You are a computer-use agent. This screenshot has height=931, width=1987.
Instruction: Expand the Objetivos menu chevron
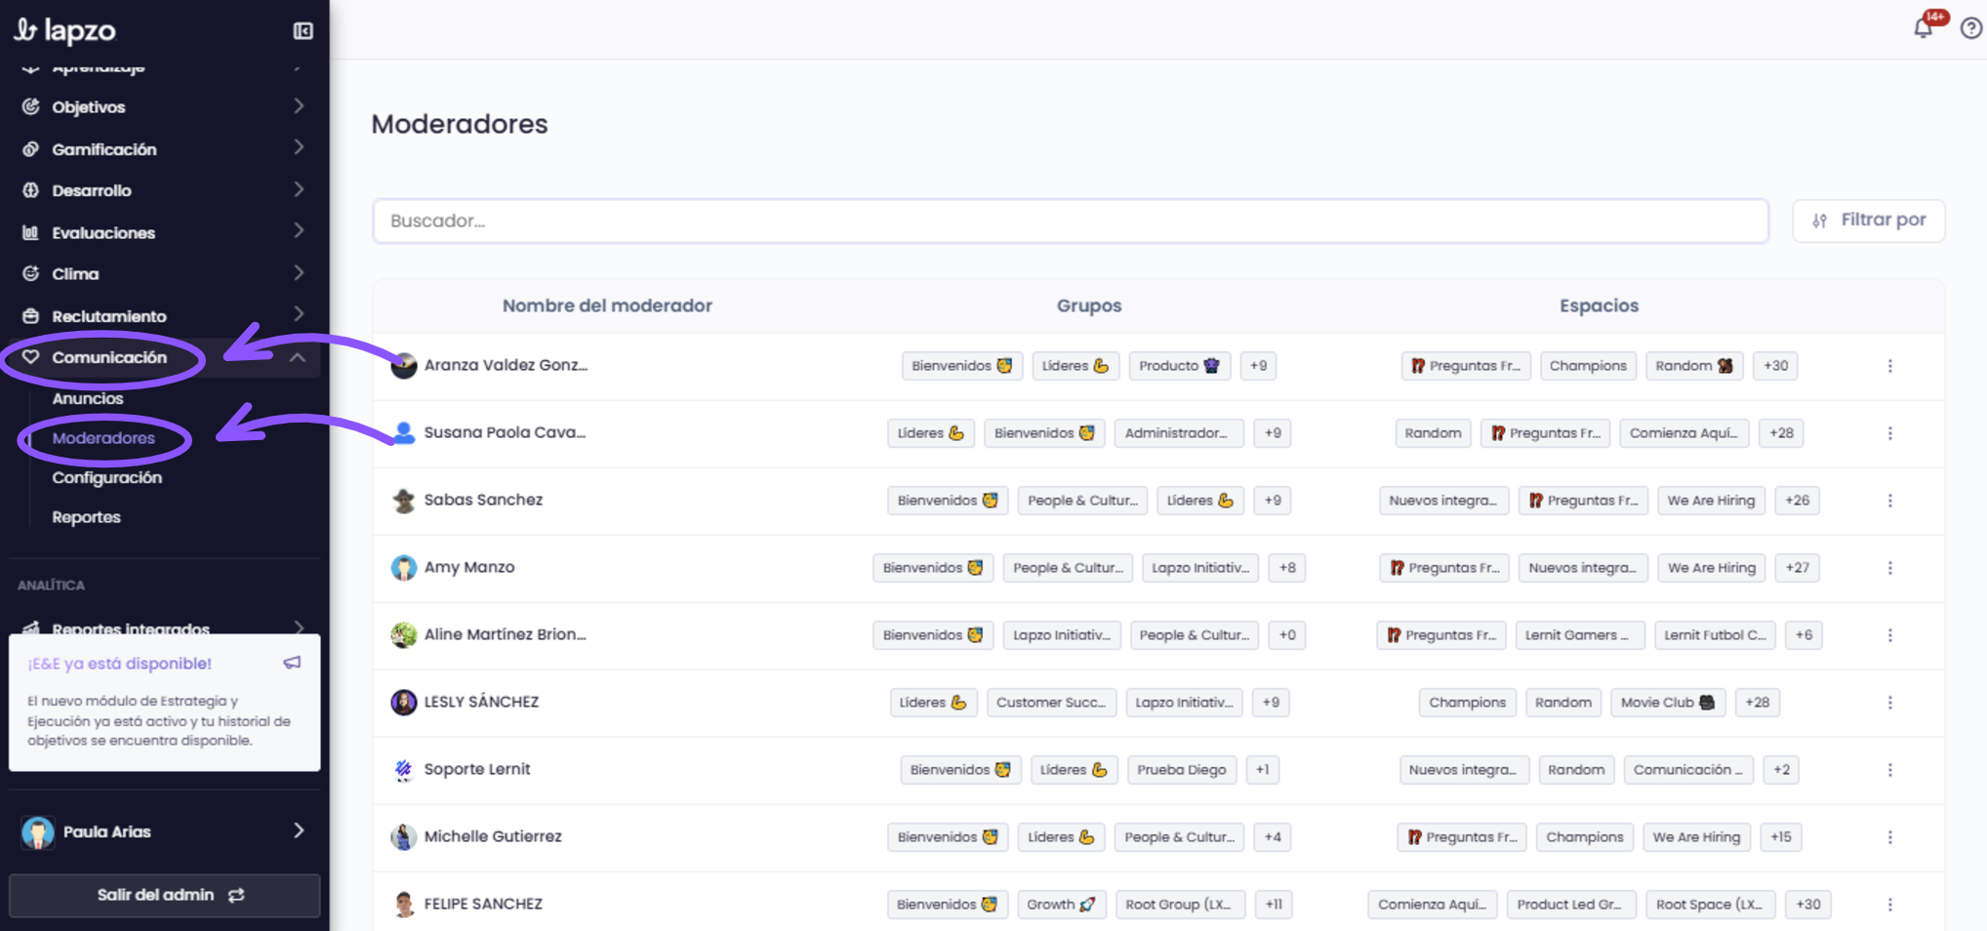(299, 105)
